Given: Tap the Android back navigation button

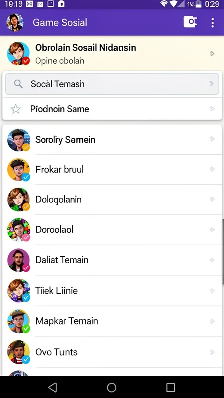Looking at the screenshot, I should tap(52, 388).
